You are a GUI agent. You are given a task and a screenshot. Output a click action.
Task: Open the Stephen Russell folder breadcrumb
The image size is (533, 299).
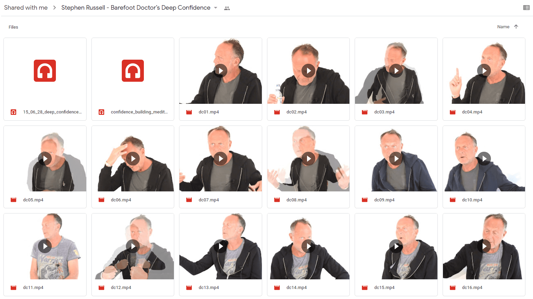136,8
